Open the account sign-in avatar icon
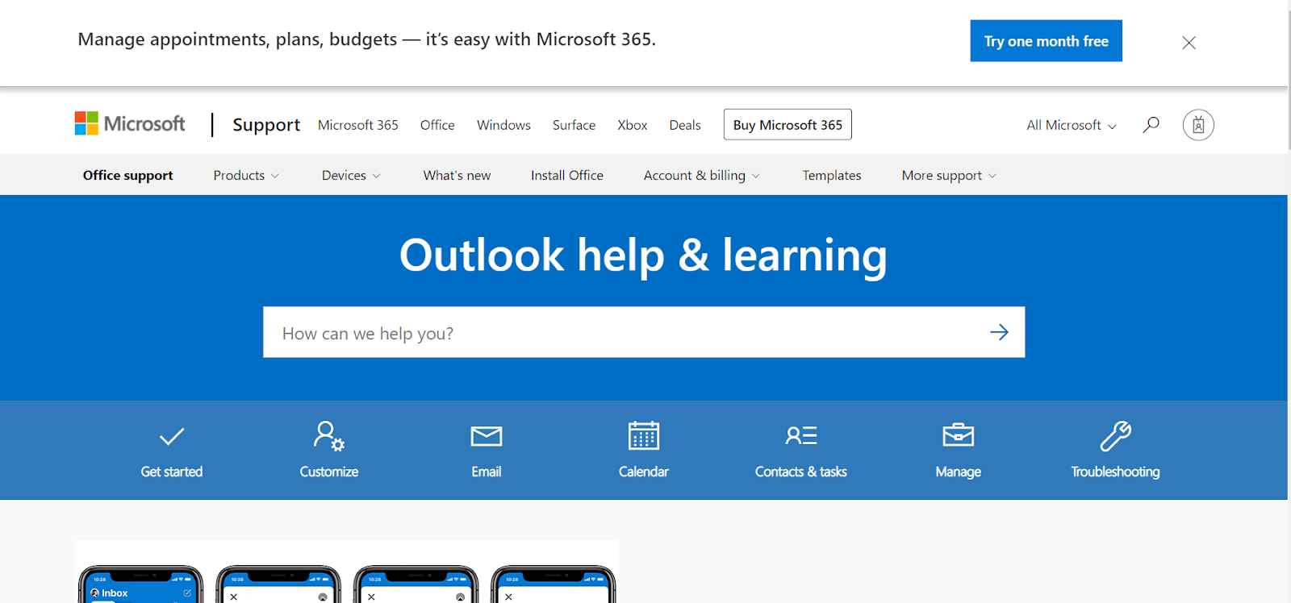 (x=1198, y=125)
